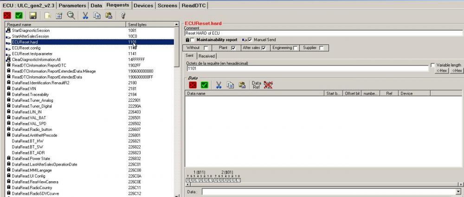Screen dimensions: 464x197
Task: Select the DataRead.AntitheftPrecode request
Action: [34, 135]
